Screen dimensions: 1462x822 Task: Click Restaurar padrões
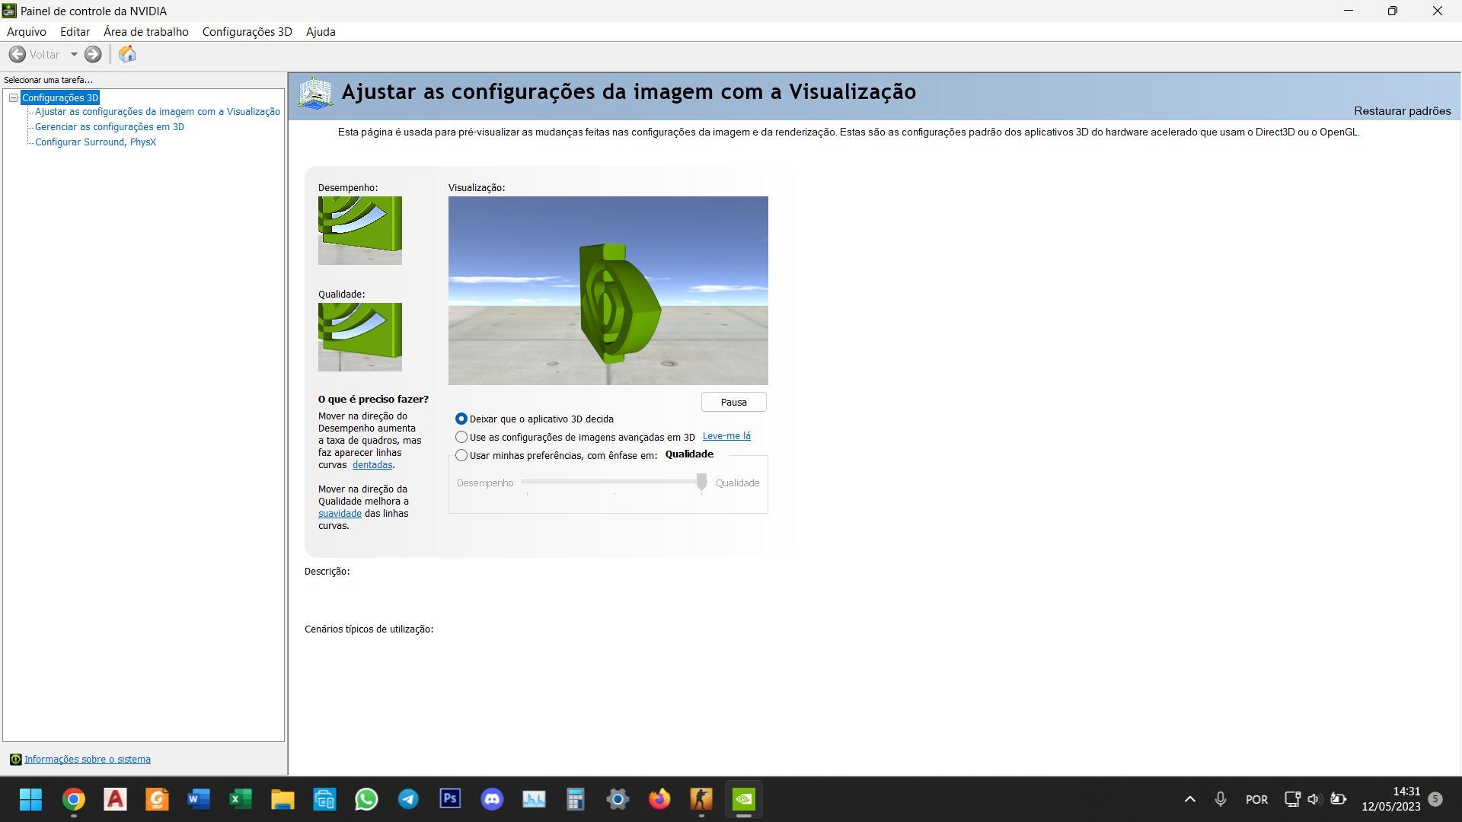coord(1402,111)
